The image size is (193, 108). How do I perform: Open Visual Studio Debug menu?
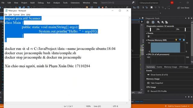(41, 3)
